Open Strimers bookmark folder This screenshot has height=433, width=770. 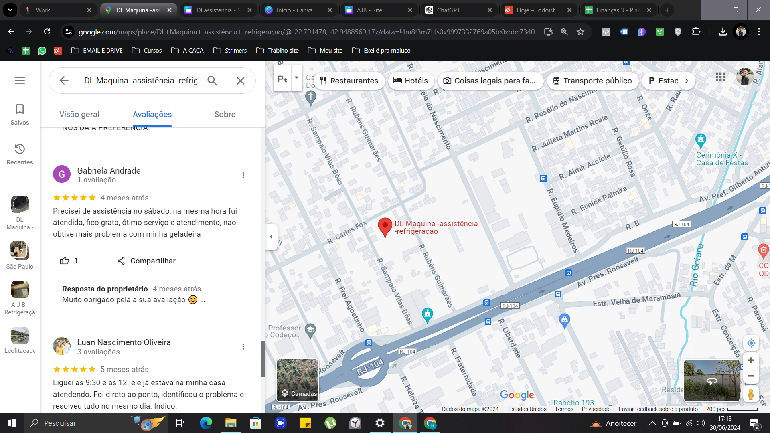pyautogui.click(x=230, y=51)
